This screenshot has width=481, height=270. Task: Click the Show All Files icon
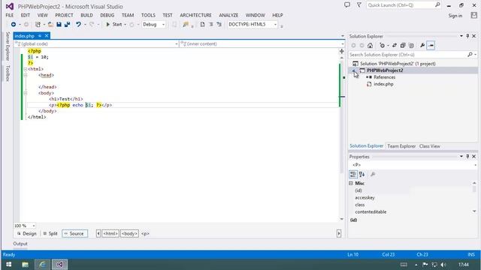point(411,46)
